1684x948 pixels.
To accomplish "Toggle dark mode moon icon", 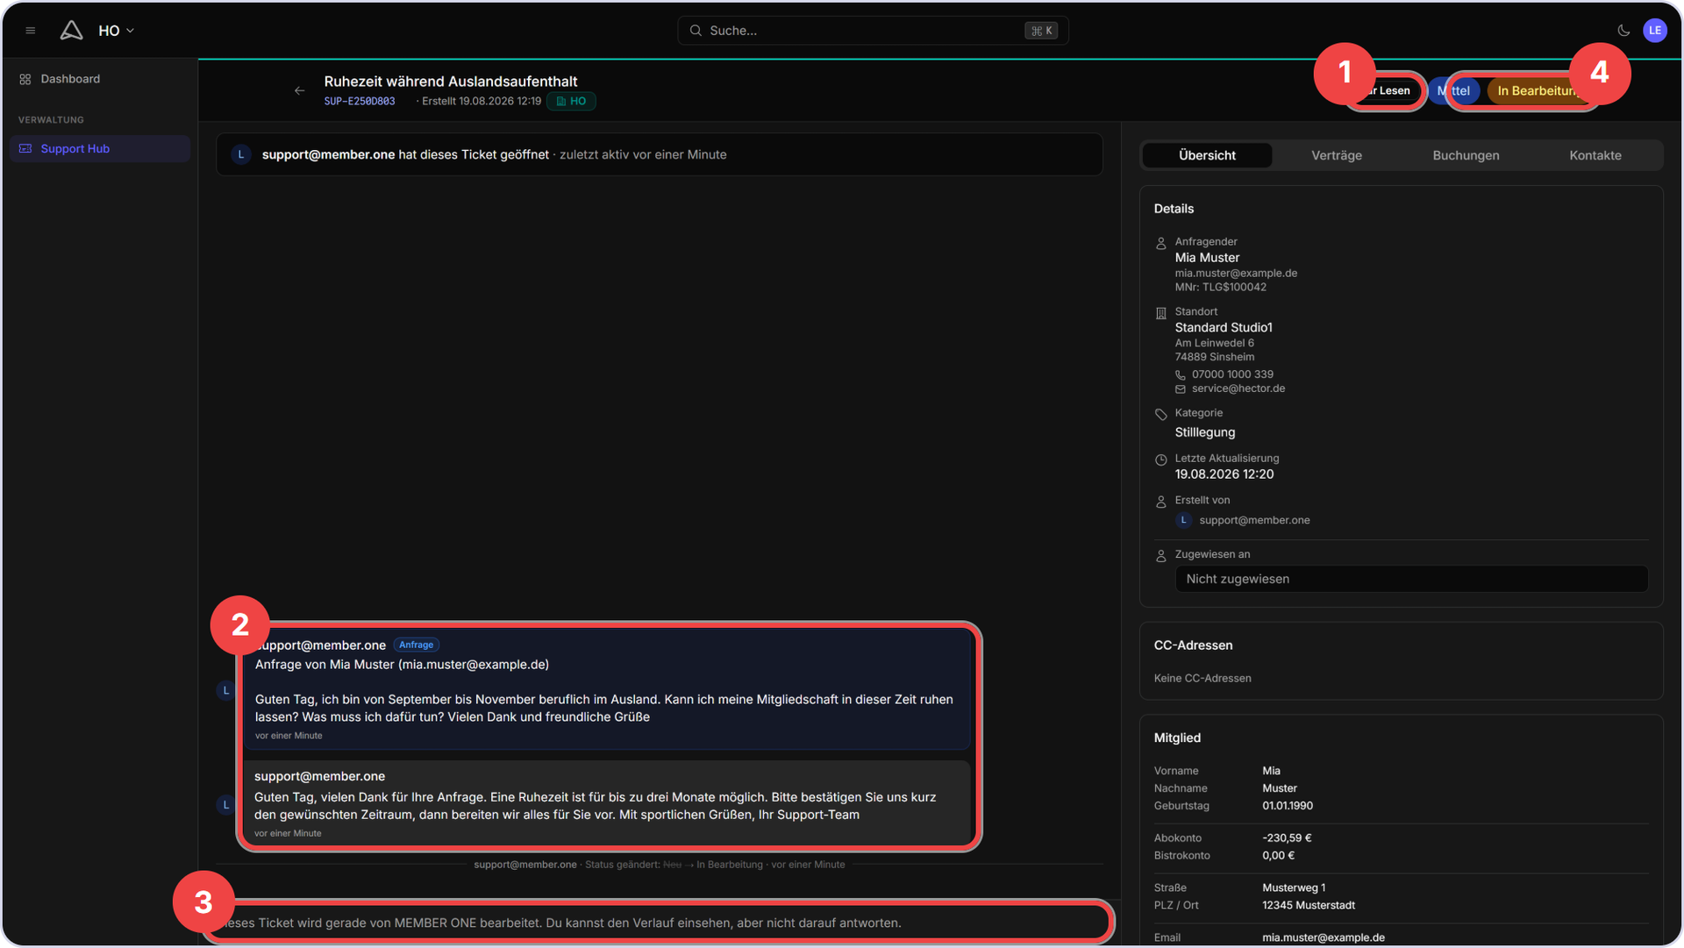I will [x=1623, y=31].
